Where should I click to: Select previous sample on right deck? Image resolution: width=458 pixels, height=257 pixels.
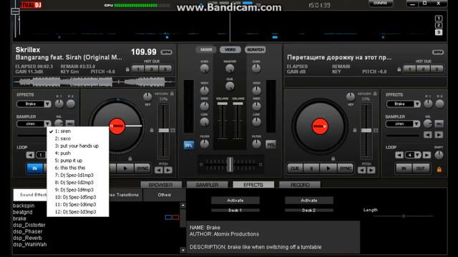(x=428, y=135)
